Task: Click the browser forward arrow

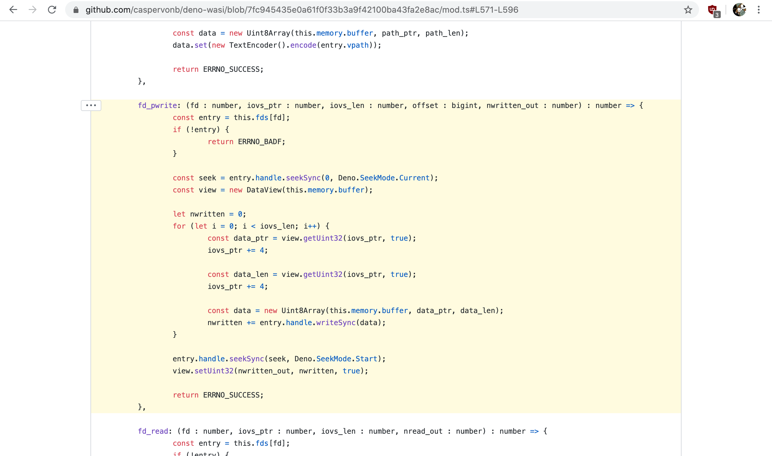Action: click(x=33, y=10)
